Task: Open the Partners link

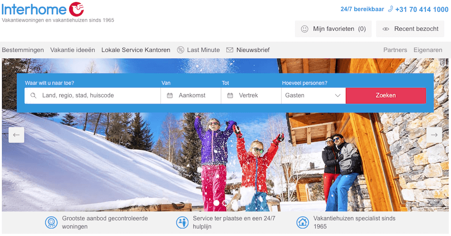Action: pos(395,50)
